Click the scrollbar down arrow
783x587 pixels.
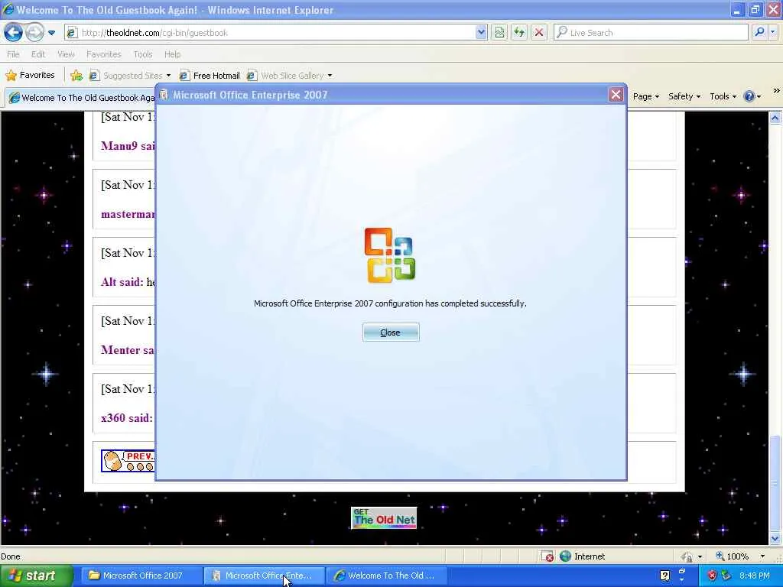775,539
